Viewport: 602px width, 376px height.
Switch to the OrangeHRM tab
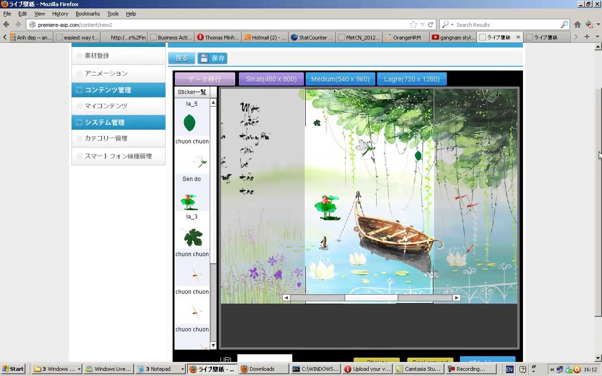tap(405, 38)
